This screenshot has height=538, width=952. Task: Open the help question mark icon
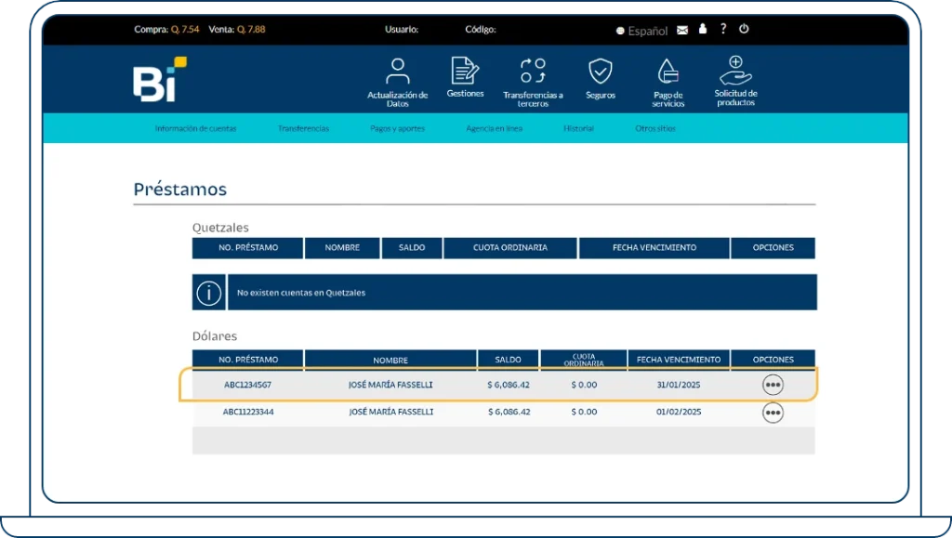(x=723, y=29)
